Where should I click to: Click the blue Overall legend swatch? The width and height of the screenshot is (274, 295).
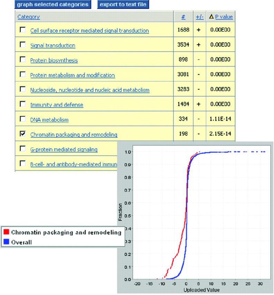pyautogui.click(x=6, y=242)
